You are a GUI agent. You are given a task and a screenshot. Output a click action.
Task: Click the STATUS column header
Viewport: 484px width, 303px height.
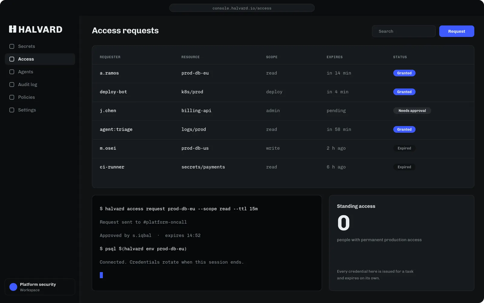coord(400,57)
